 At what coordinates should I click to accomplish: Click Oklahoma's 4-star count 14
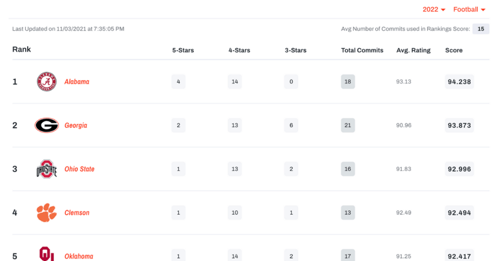tap(235, 255)
